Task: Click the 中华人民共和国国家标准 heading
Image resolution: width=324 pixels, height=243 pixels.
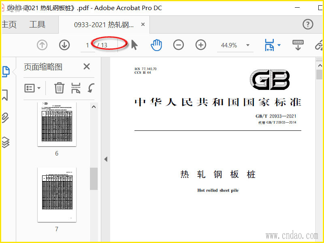Action: click(218, 102)
